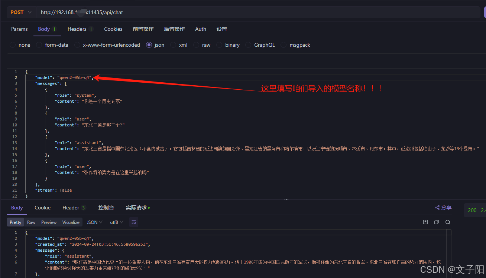Select the json body type

[155, 45]
